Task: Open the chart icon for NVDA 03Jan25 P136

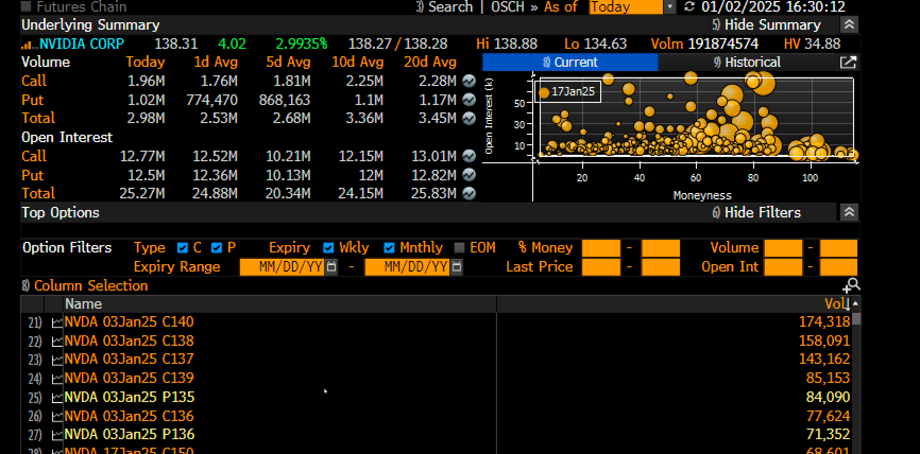Action: 57,435
